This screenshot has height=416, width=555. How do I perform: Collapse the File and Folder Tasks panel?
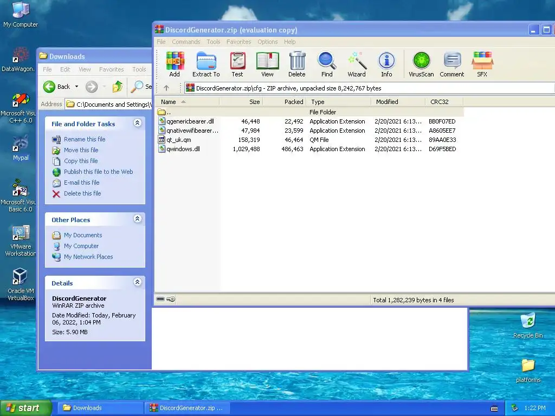(x=137, y=123)
